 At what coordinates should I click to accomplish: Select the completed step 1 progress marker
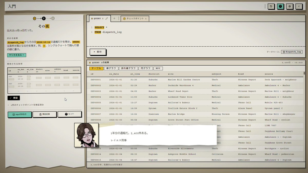click(34, 18)
